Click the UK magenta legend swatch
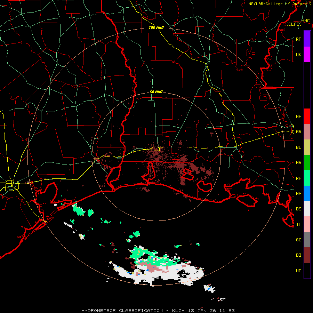 (x=307, y=55)
